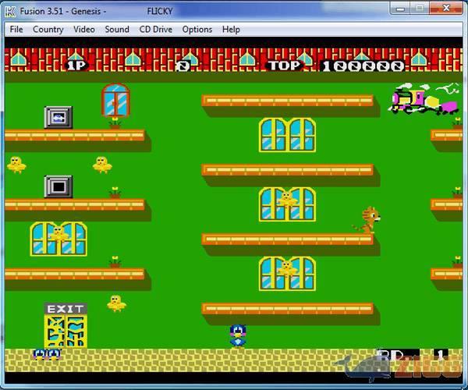Open the Options menu
Screen dimensions: 468x390
point(197,30)
